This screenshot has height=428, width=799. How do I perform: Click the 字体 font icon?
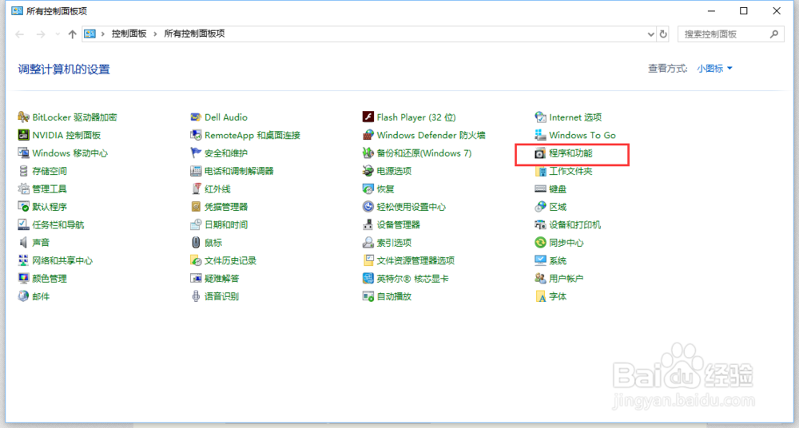tap(540, 296)
